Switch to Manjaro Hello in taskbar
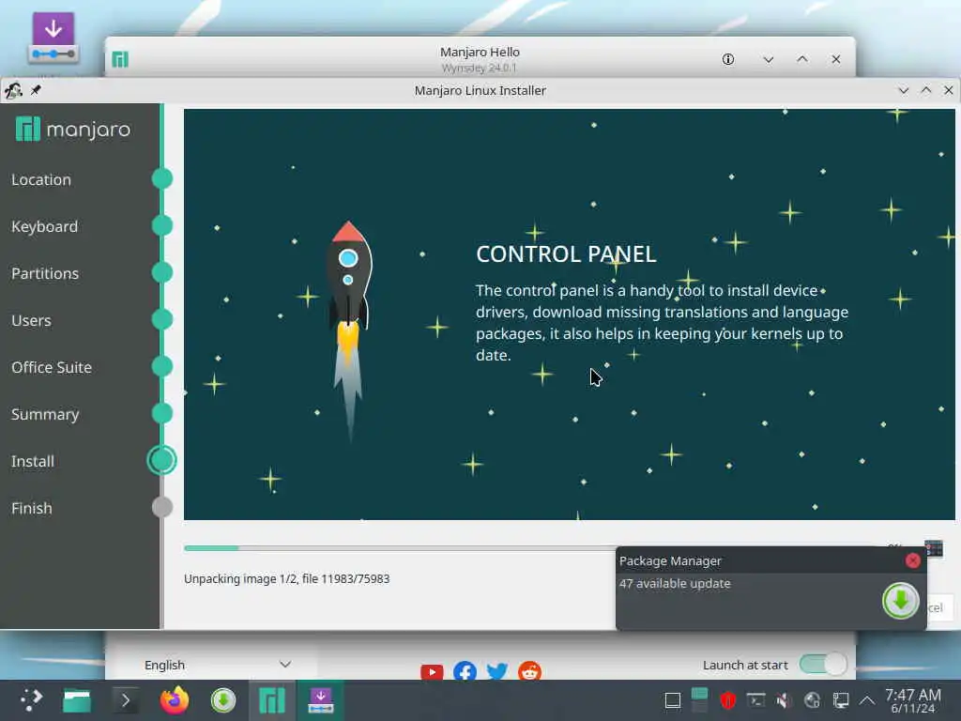 pos(272,700)
